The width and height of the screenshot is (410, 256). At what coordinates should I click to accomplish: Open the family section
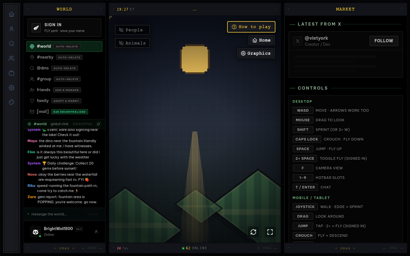point(64,101)
